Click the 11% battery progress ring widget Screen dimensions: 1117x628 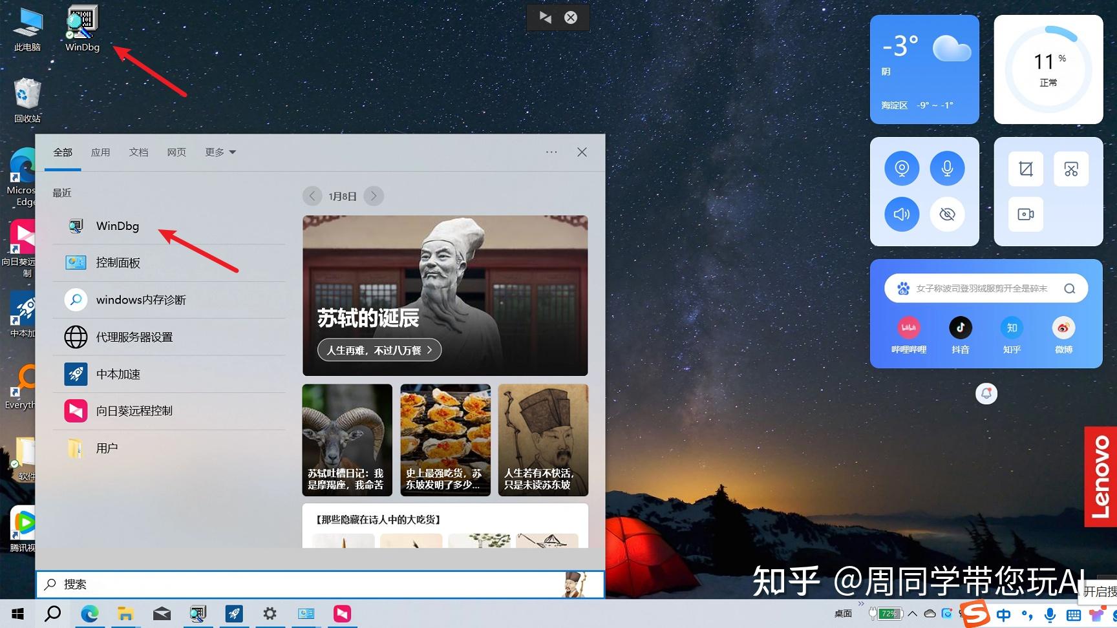1047,68
